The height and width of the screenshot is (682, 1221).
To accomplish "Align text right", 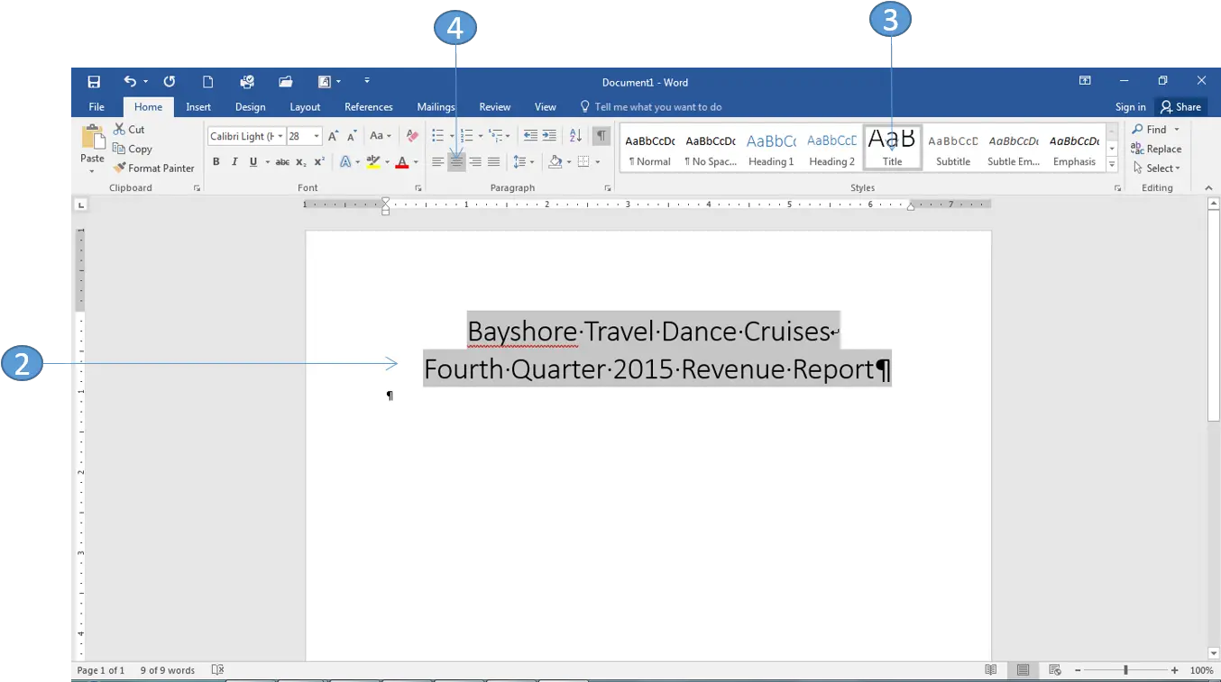I will tap(475, 162).
